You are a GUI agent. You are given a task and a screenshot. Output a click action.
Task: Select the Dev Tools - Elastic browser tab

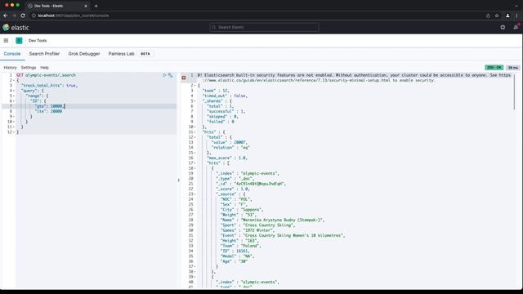pyautogui.click(x=57, y=6)
